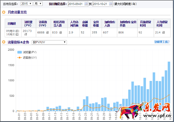Toggle 访客数(UV) legend series visibility
This screenshot has width=174, height=122.
click(27, 58)
